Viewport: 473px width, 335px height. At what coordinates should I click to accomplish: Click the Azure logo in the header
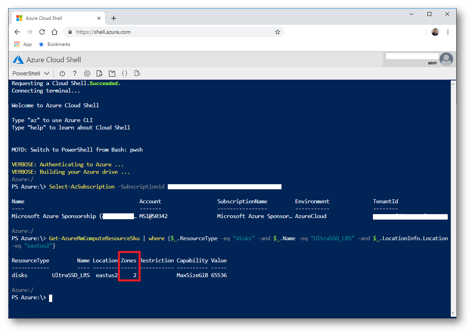(x=18, y=59)
